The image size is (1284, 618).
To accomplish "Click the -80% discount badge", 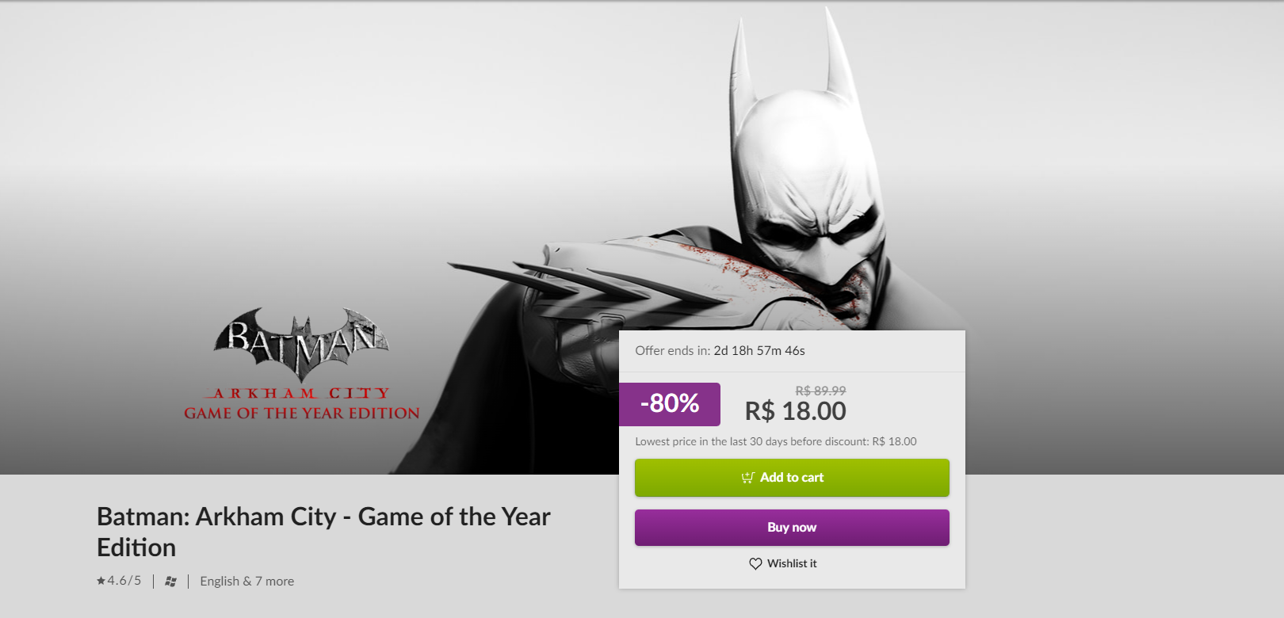I will point(670,404).
